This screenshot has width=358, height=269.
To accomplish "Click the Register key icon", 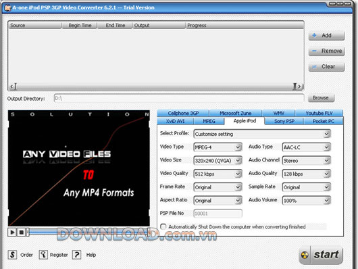I will (x=43, y=255).
